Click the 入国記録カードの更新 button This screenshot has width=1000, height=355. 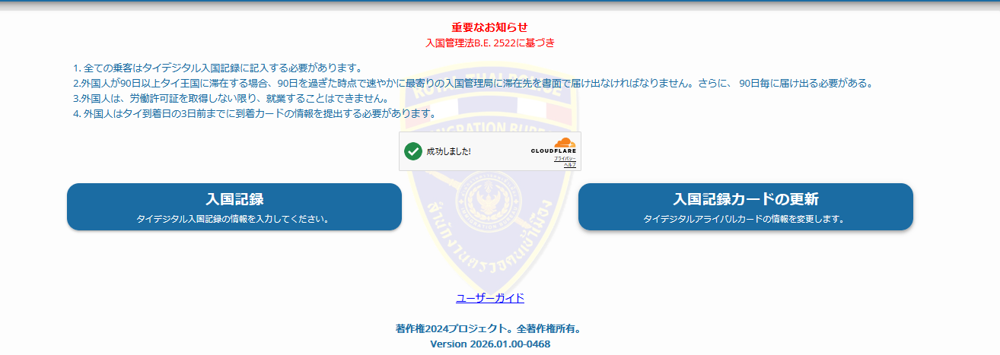pyautogui.click(x=745, y=207)
